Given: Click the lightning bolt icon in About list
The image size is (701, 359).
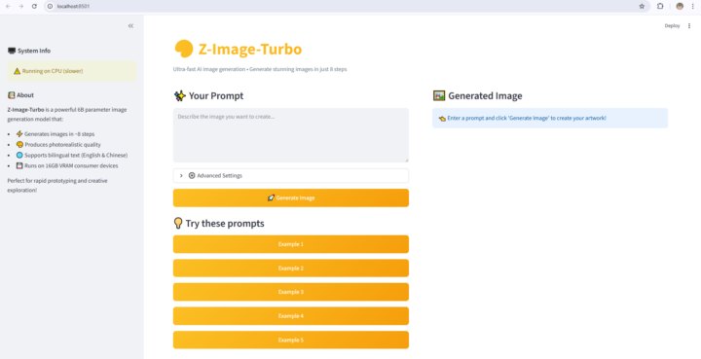Looking at the screenshot, I should [x=19, y=134].
